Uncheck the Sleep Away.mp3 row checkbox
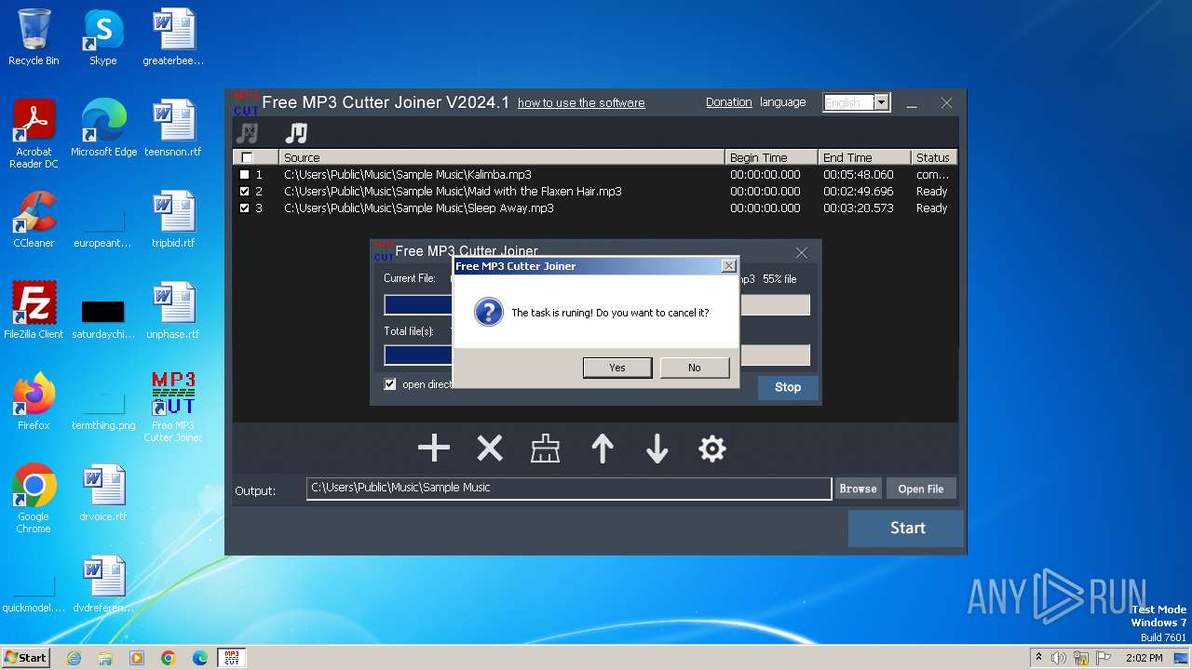The width and height of the screenshot is (1192, 670). point(245,208)
